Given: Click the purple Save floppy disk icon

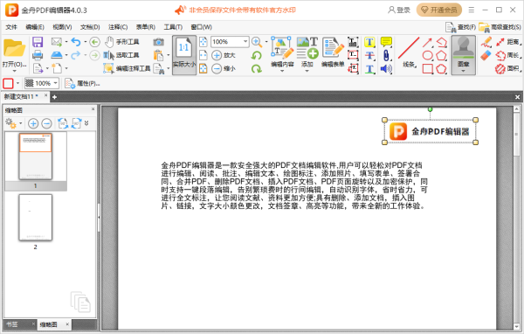Looking at the screenshot, I should point(38,42).
